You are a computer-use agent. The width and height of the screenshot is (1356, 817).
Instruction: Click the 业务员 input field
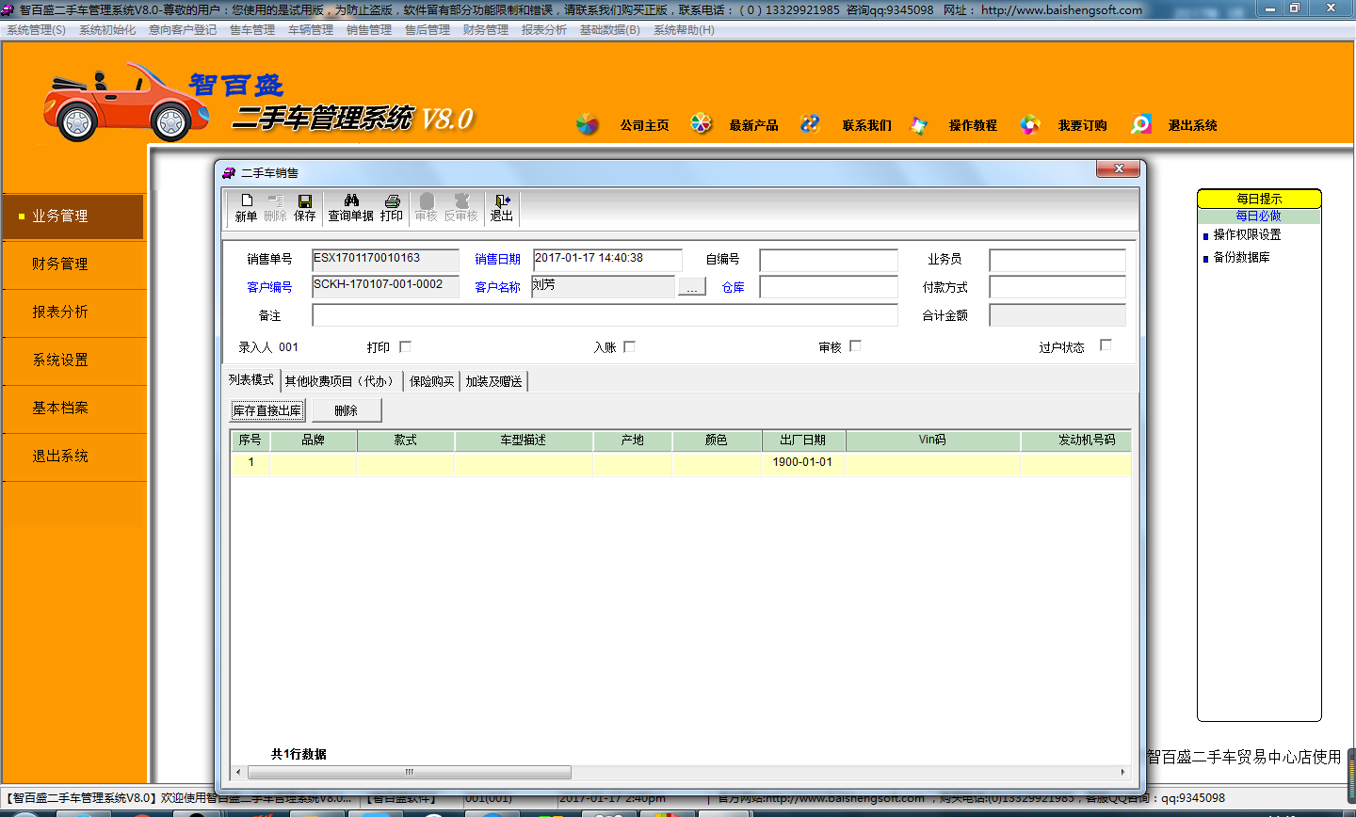click(1057, 260)
